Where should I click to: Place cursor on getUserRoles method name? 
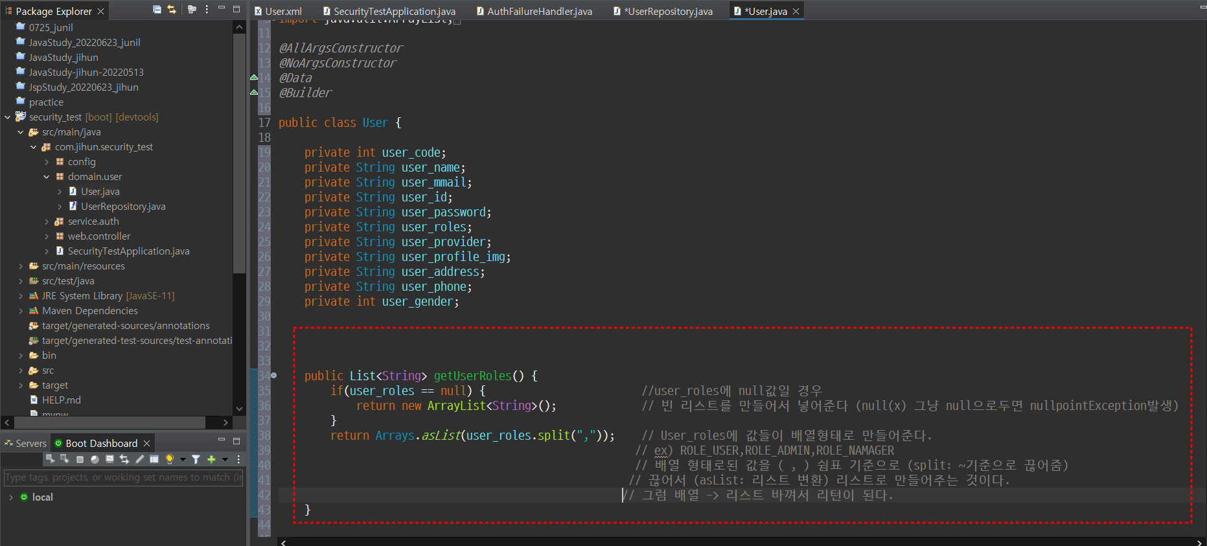point(472,376)
